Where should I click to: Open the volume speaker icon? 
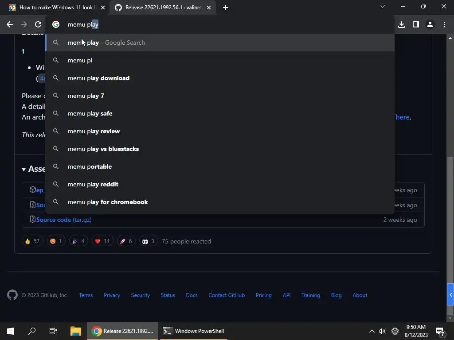pos(383,331)
